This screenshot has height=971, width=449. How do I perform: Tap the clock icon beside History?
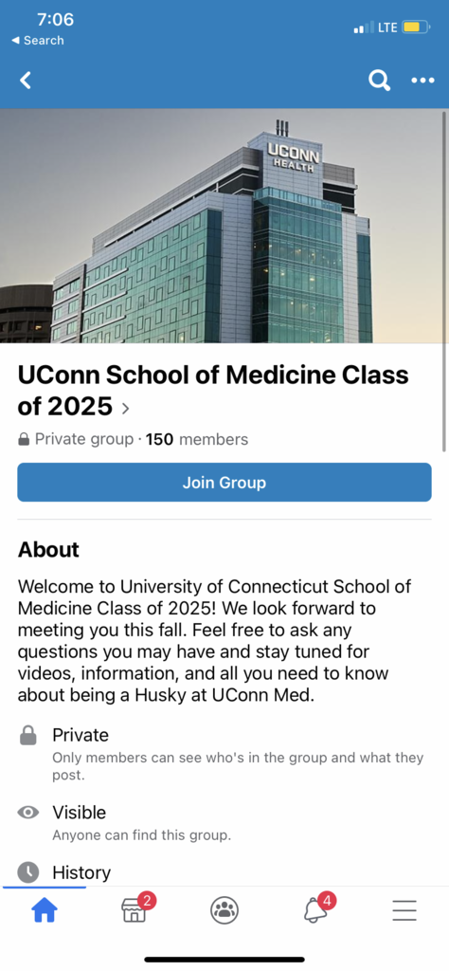(x=27, y=872)
